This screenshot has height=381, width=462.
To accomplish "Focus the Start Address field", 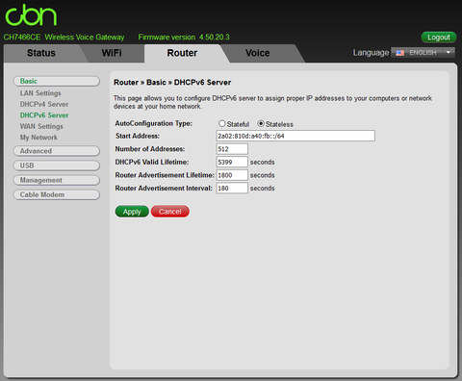I will (295, 136).
